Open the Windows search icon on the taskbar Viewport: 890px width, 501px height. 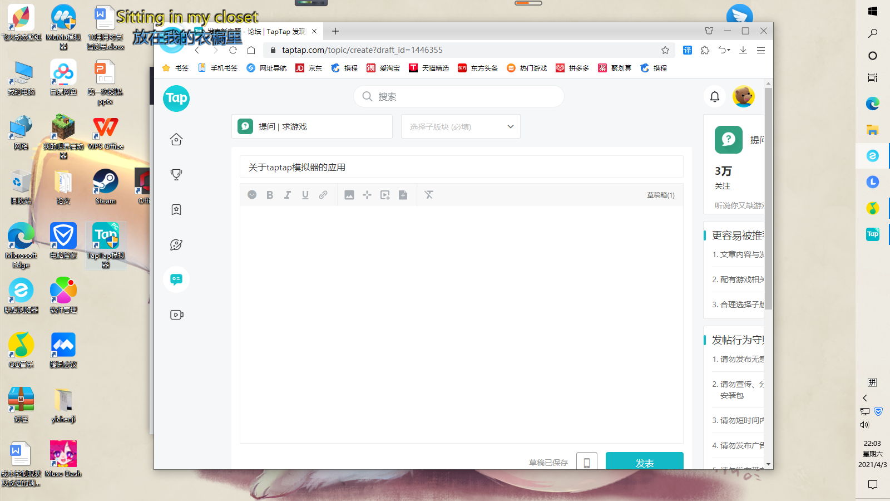click(873, 33)
